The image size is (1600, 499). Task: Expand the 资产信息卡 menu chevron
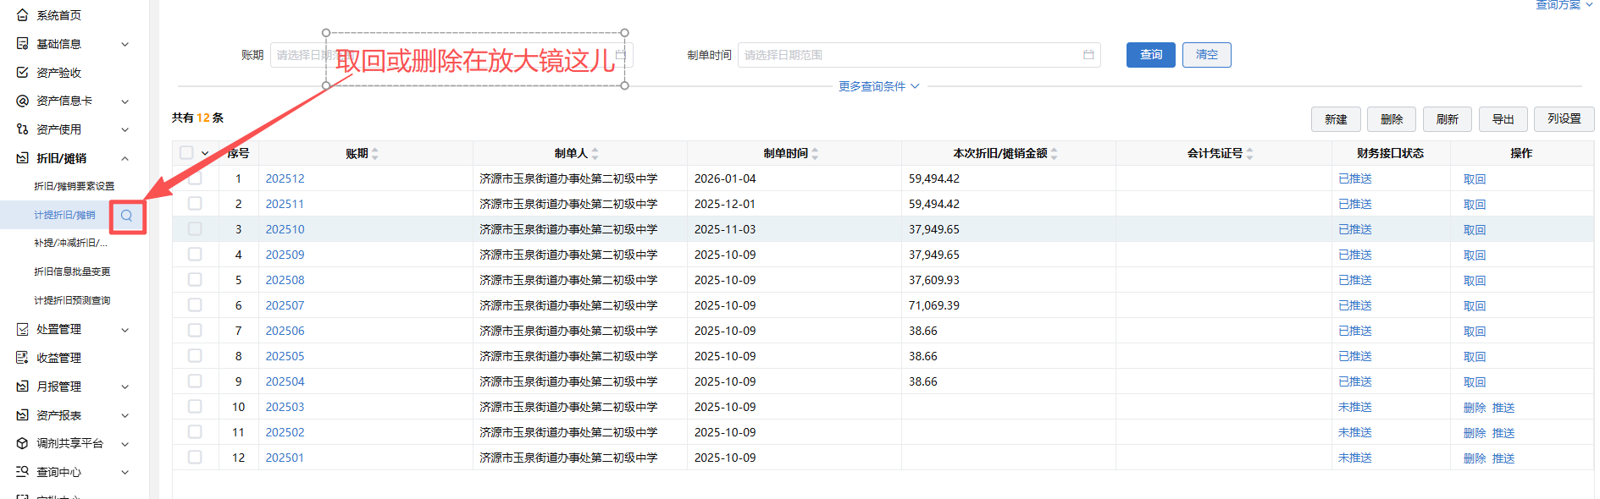tap(125, 101)
